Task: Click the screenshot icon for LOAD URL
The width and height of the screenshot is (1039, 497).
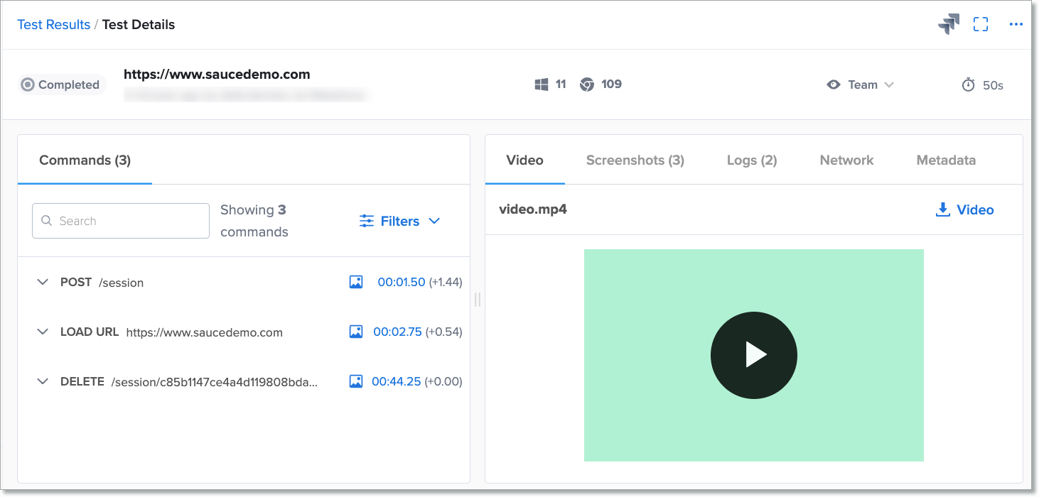Action: 356,332
